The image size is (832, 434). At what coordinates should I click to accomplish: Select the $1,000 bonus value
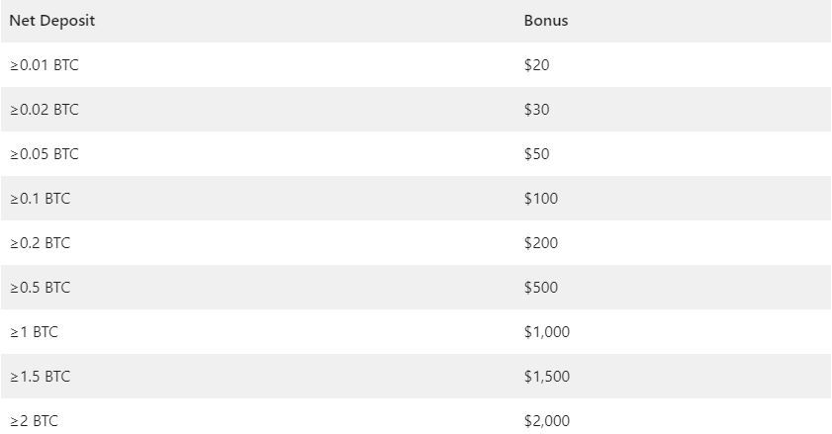point(546,332)
